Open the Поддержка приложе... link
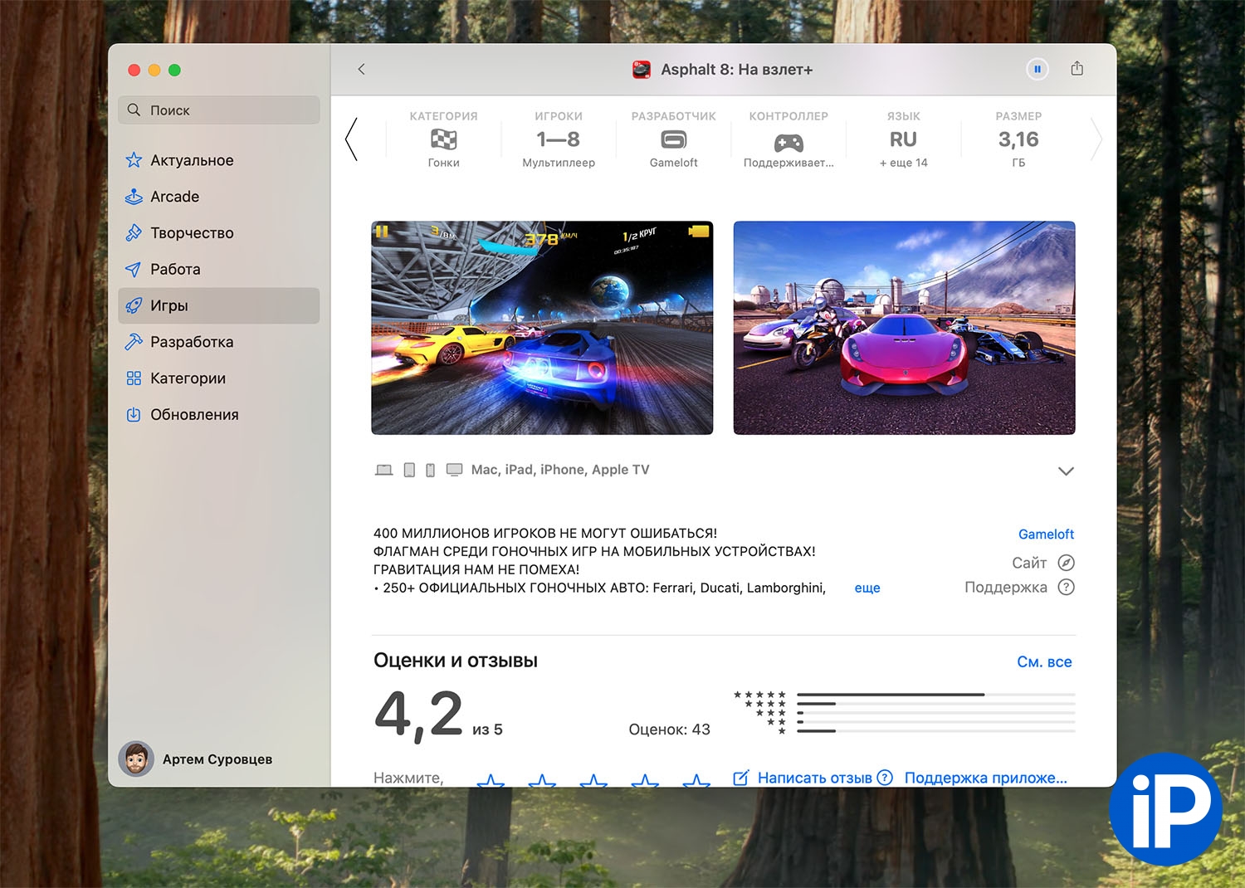This screenshot has width=1245, height=888. pyautogui.click(x=986, y=778)
